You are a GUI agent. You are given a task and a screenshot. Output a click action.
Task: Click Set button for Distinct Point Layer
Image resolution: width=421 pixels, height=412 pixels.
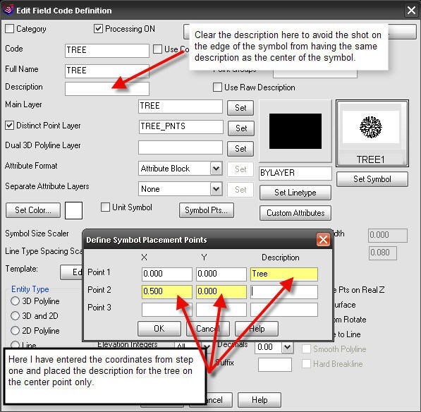click(x=241, y=128)
